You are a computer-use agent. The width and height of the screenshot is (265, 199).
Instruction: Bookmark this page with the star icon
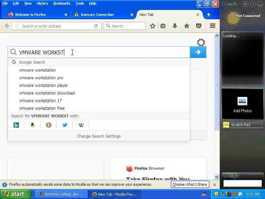point(153,26)
